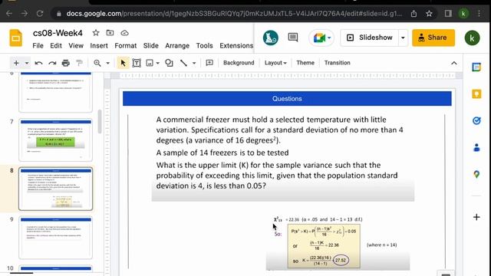491x276 pixels.
Task: Click the get add-ons plus icon
Action: tap(476, 217)
